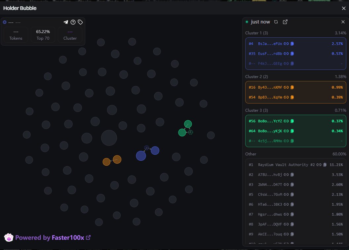Open link icon for AkCE...7ouq

tap(286, 234)
